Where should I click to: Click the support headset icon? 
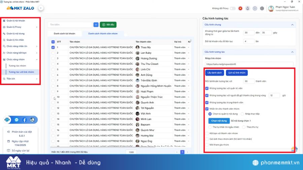[7, 120]
